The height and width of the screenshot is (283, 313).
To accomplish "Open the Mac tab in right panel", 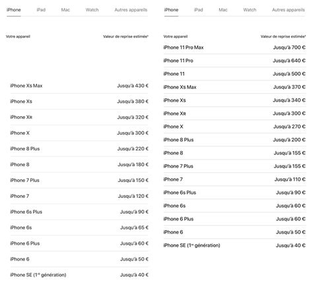I will [x=223, y=10].
